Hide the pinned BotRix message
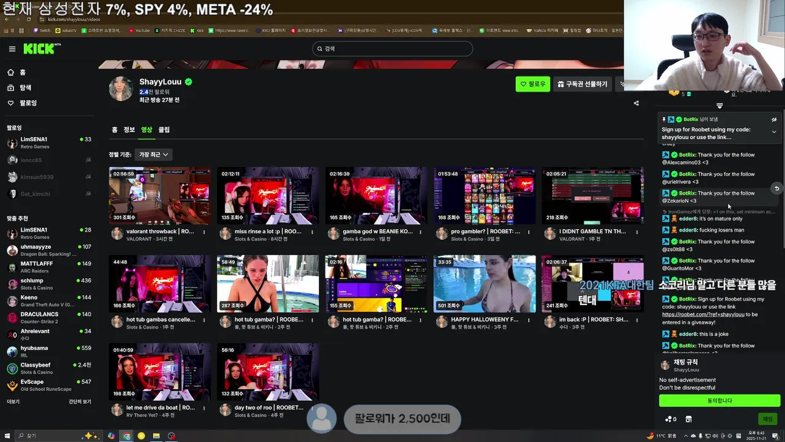 pos(774,120)
